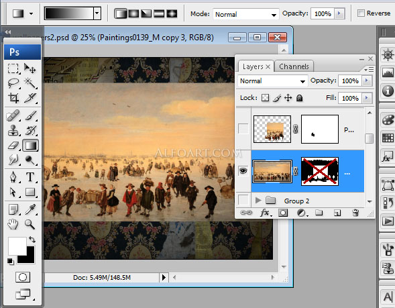Viewport: 395px width, 308px height.
Task: Add a layer mask
Action: point(282,213)
